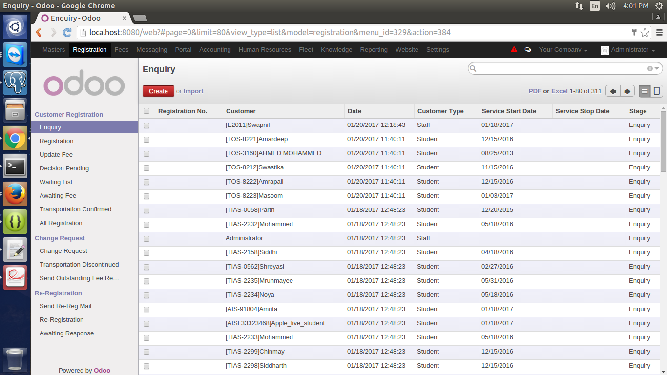Go back with browser back arrow
Image resolution: width=667 pixels, height=375 pixels.
(x=39, y=33)
